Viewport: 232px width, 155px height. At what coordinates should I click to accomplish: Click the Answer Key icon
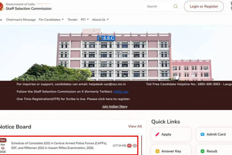[158, 152]
